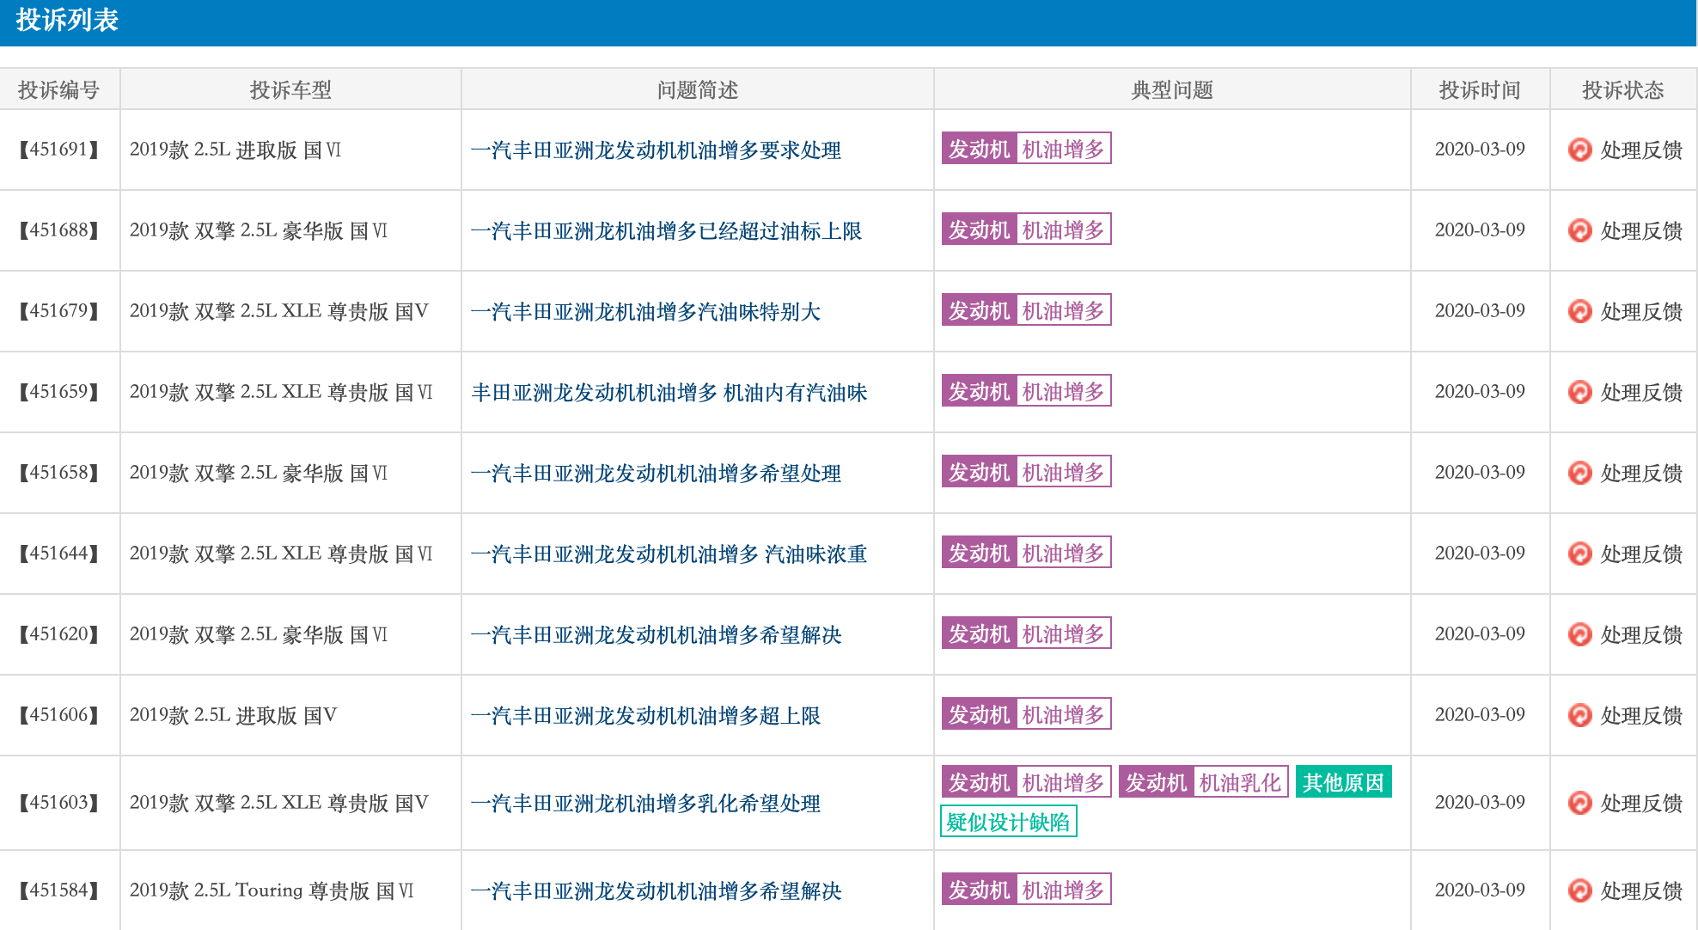The width and height of the screenshot is (1698, 930).
Task: Click 发动机 机油增多 tag in row 451658
Action: coord(1026,472)
